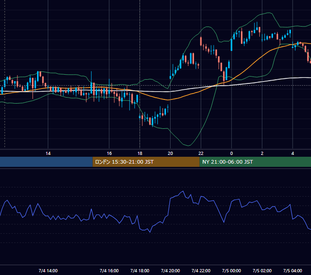Click the 7/4 14:00 date label
Viewport: 311px width, 275px height.
pyautogui.click(x=48, y=270)
